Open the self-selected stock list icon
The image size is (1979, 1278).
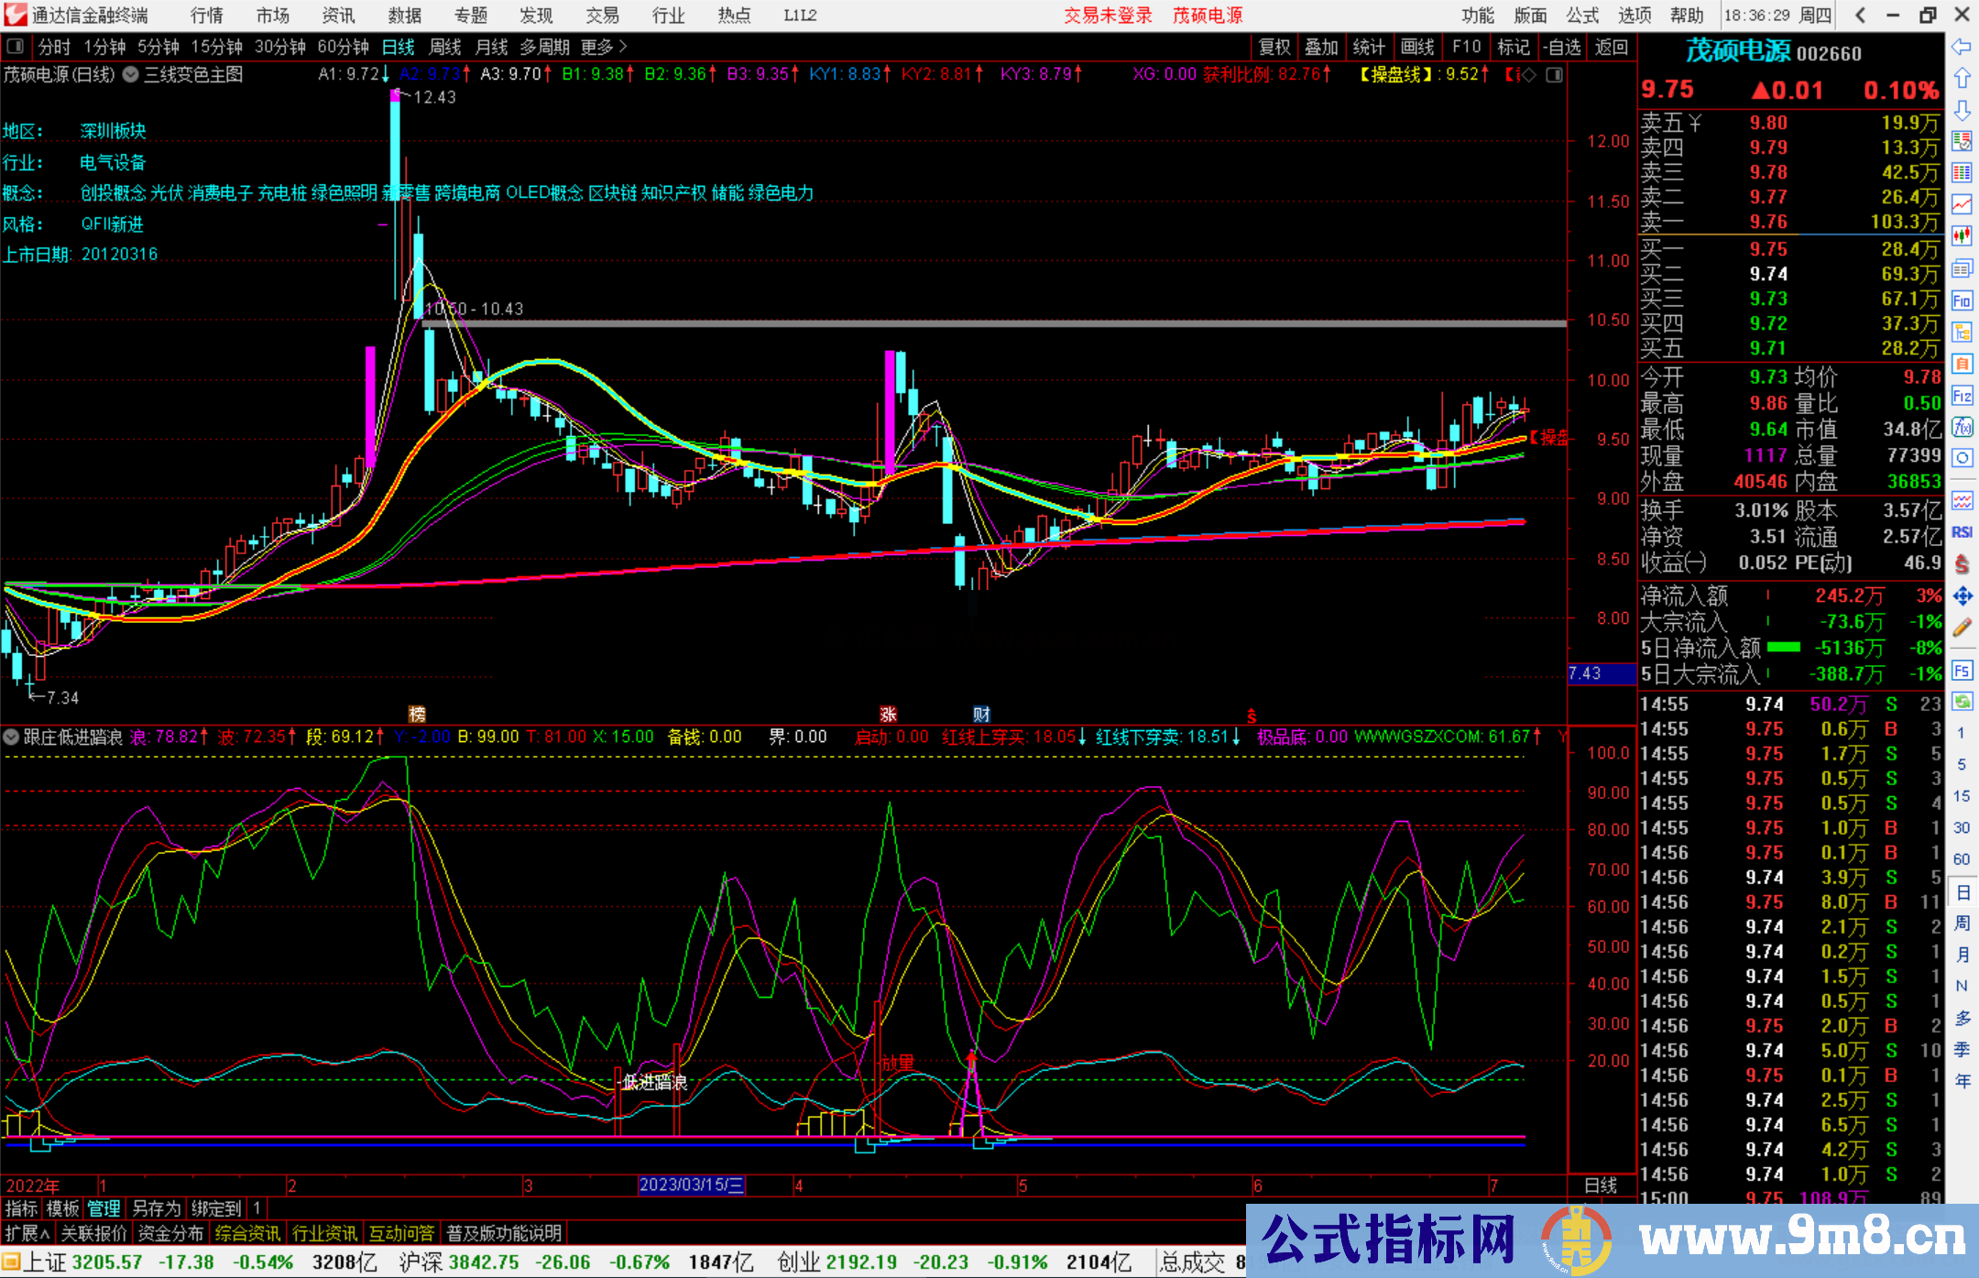(1962, 141)
